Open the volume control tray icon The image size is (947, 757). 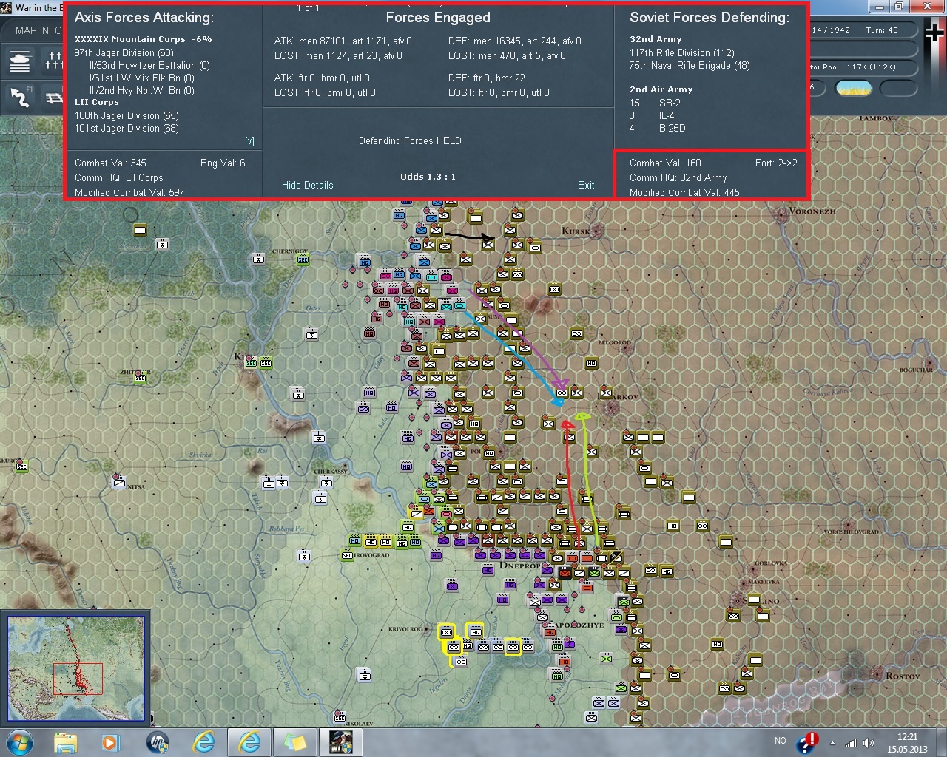[x=869, y=743]
